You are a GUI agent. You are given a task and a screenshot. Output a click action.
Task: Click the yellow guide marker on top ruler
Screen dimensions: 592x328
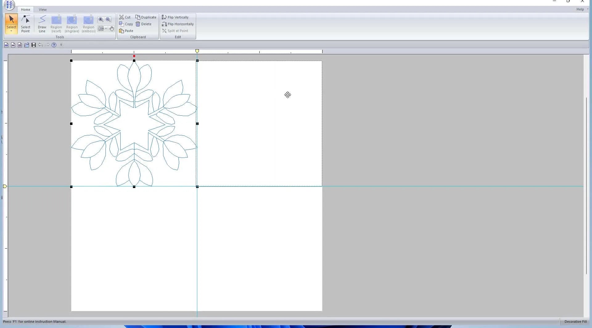(197, 51)
